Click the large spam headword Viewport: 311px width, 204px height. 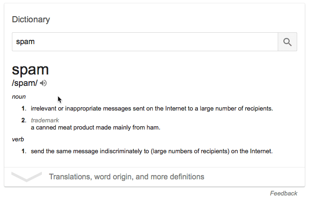point(30,69)
